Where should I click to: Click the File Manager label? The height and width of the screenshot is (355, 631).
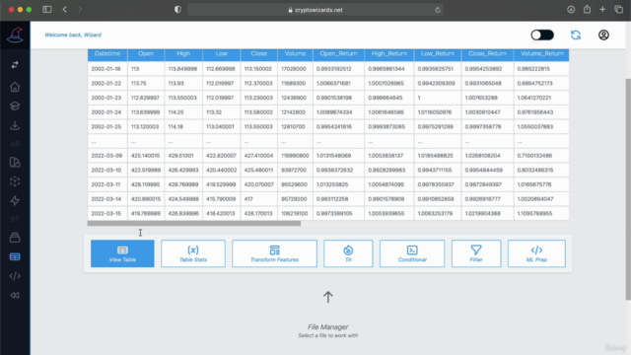click(328, 326)
